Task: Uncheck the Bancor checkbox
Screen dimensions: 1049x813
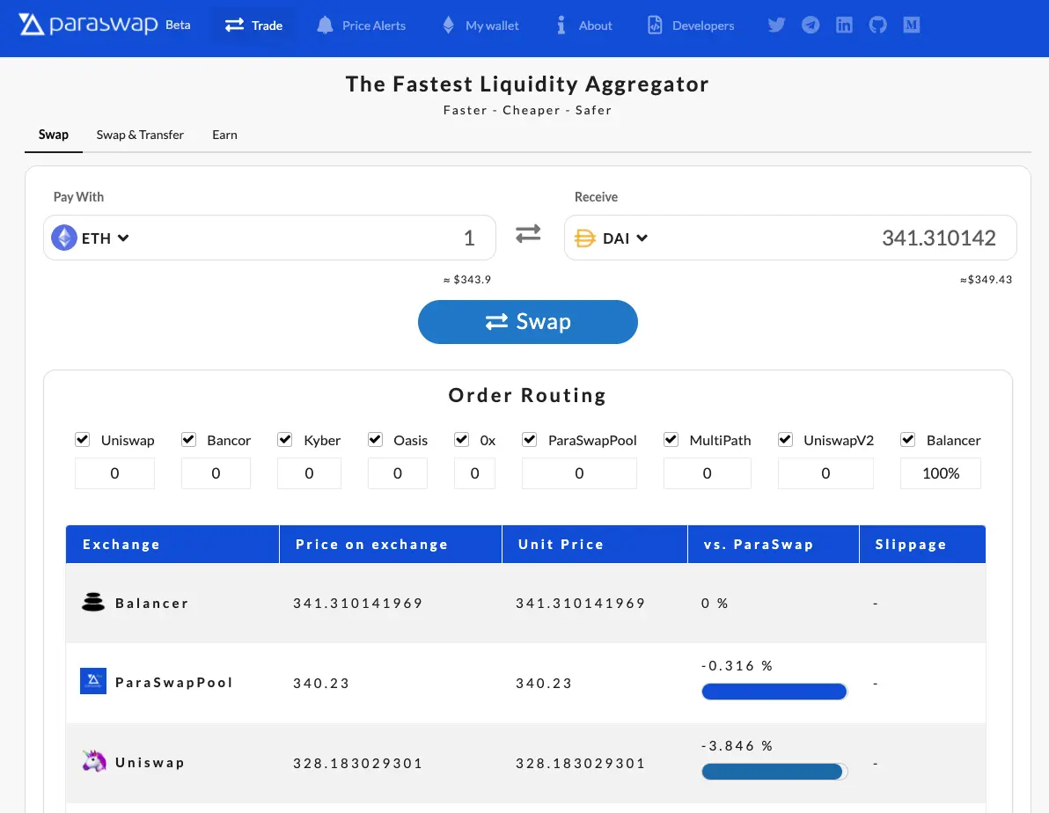Action: (x=188, y=440)
